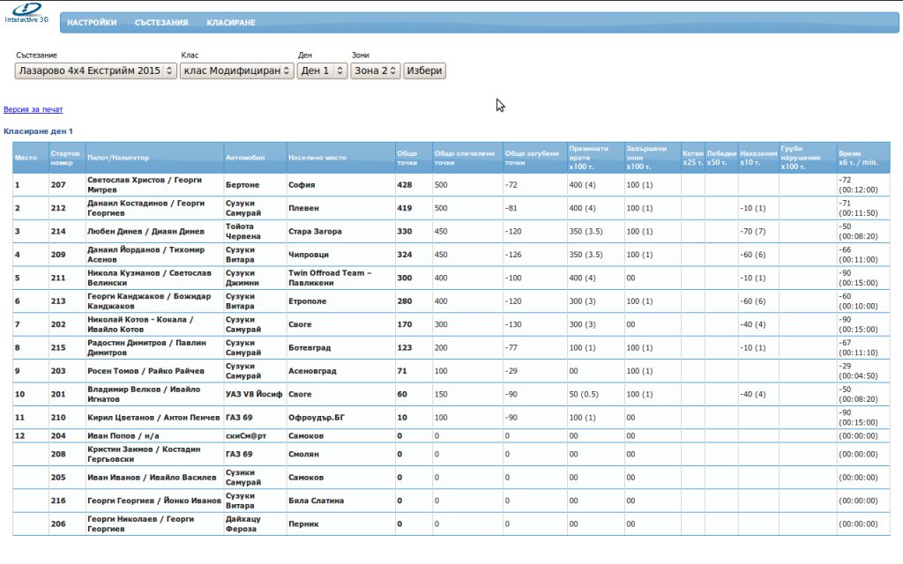Screen dimensions: 903x564
Task: Expand the Клас class dropdown
Action: point(236,70)
